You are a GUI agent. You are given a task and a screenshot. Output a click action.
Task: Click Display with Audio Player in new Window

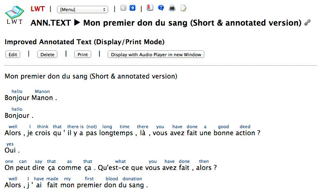tap(156, 55)
